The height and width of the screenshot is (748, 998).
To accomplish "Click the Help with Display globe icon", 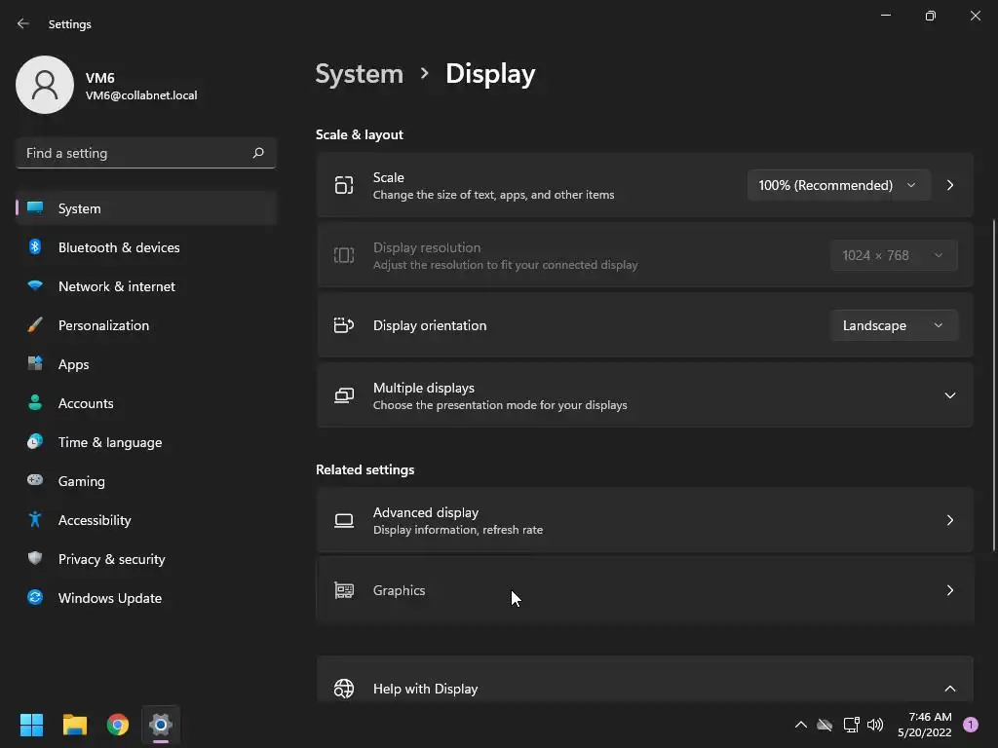I will pyautogui.click(x=344, y=689).
